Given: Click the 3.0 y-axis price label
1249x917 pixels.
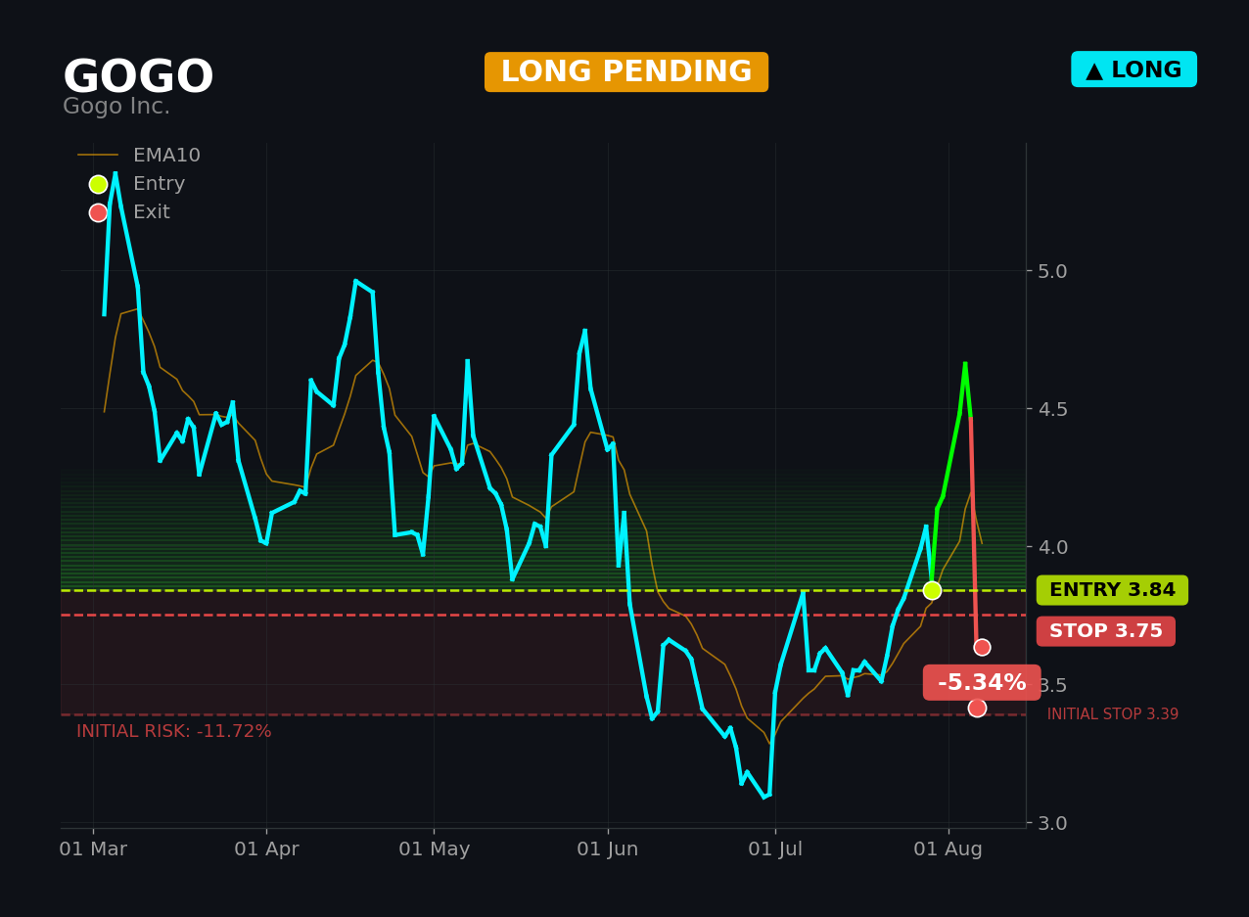Looking at the screenshot, I should (1052, 822).
